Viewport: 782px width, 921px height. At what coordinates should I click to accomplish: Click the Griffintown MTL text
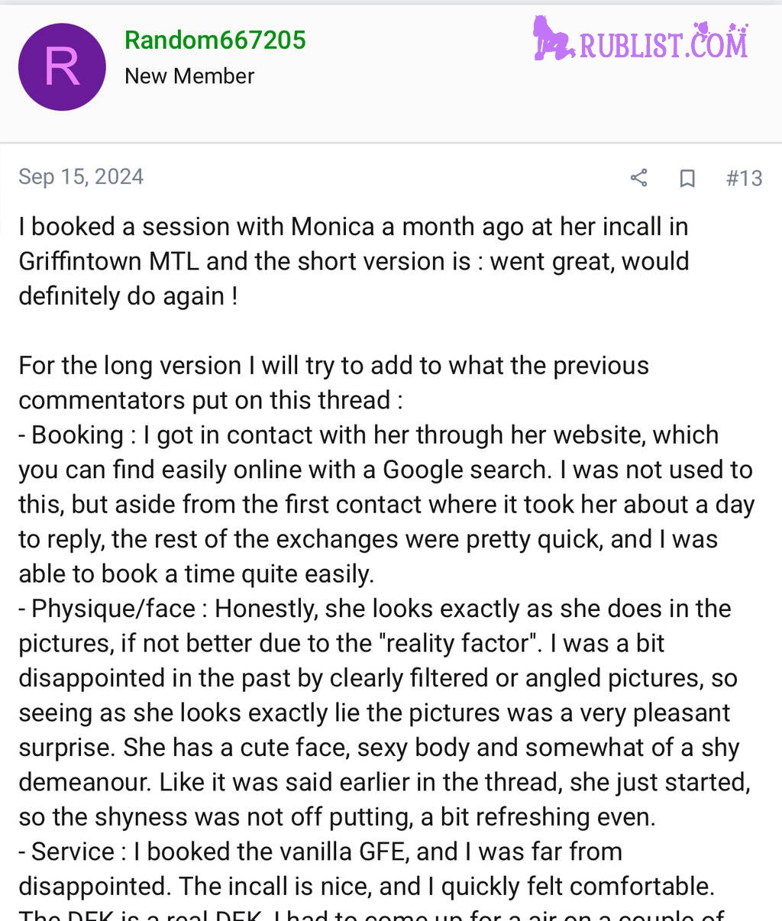(109, 261)
